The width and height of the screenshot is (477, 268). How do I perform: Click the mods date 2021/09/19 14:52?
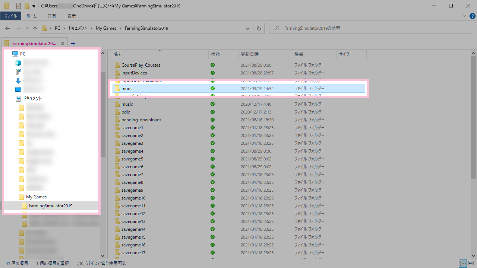click(257, 89)
